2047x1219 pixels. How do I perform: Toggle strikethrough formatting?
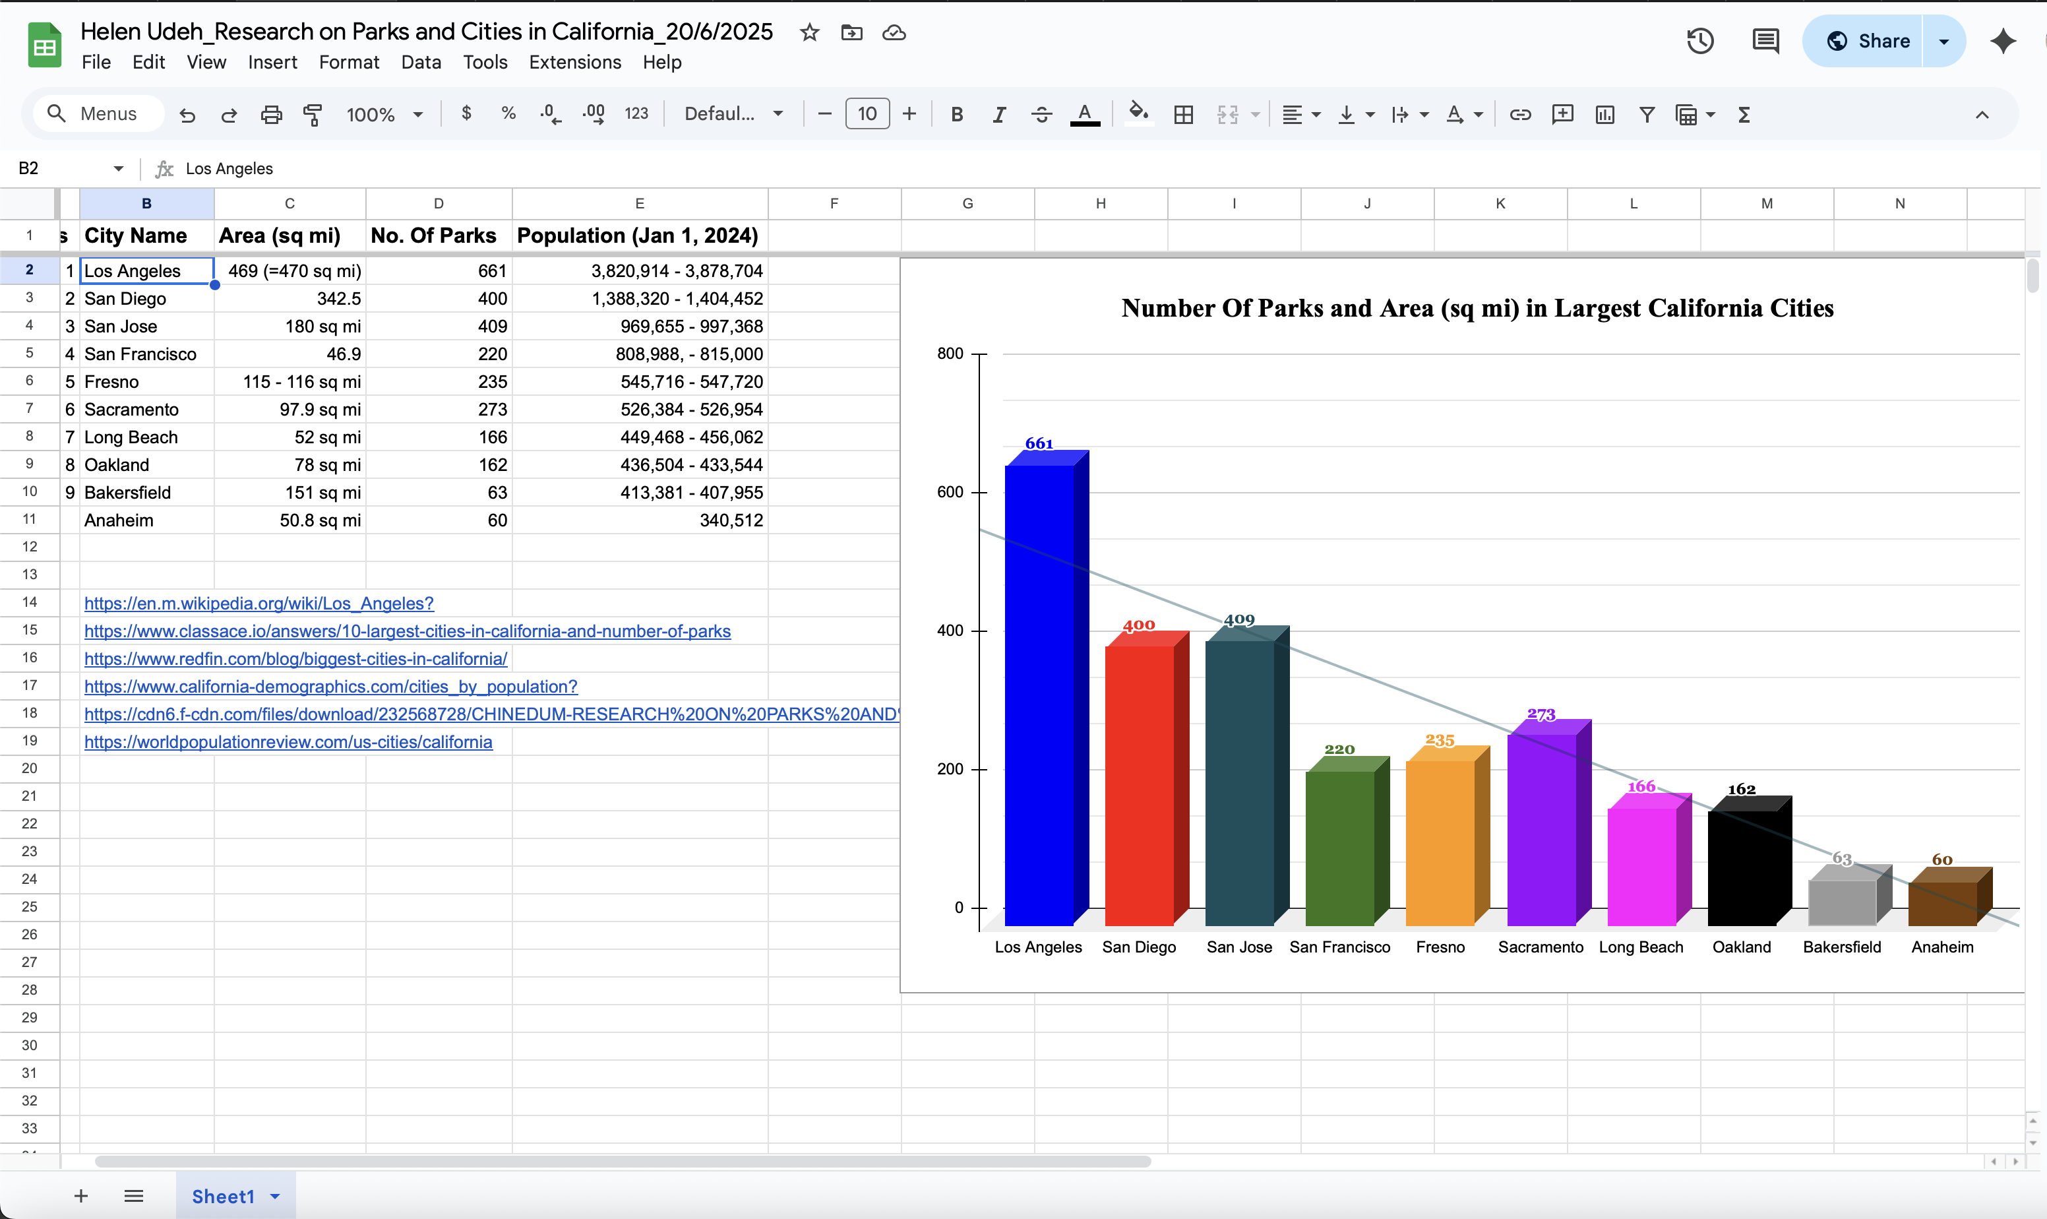(1041, 114)
